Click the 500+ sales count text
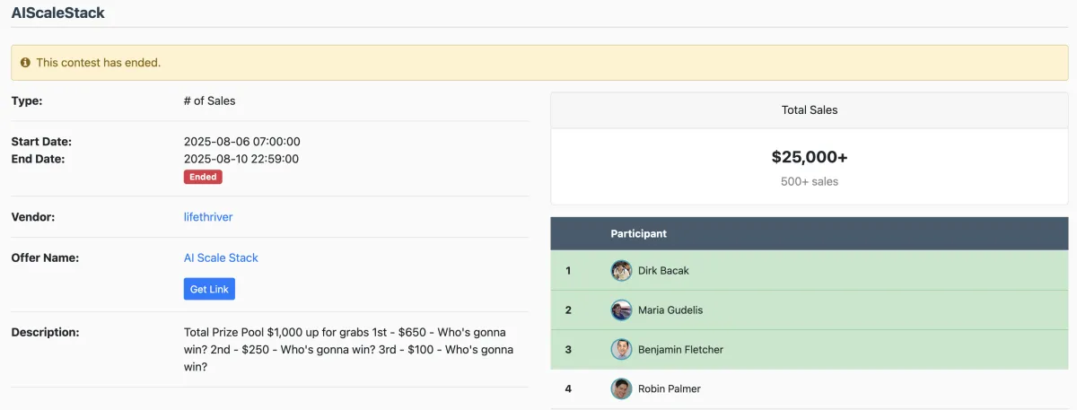 [x=810, y=181]
